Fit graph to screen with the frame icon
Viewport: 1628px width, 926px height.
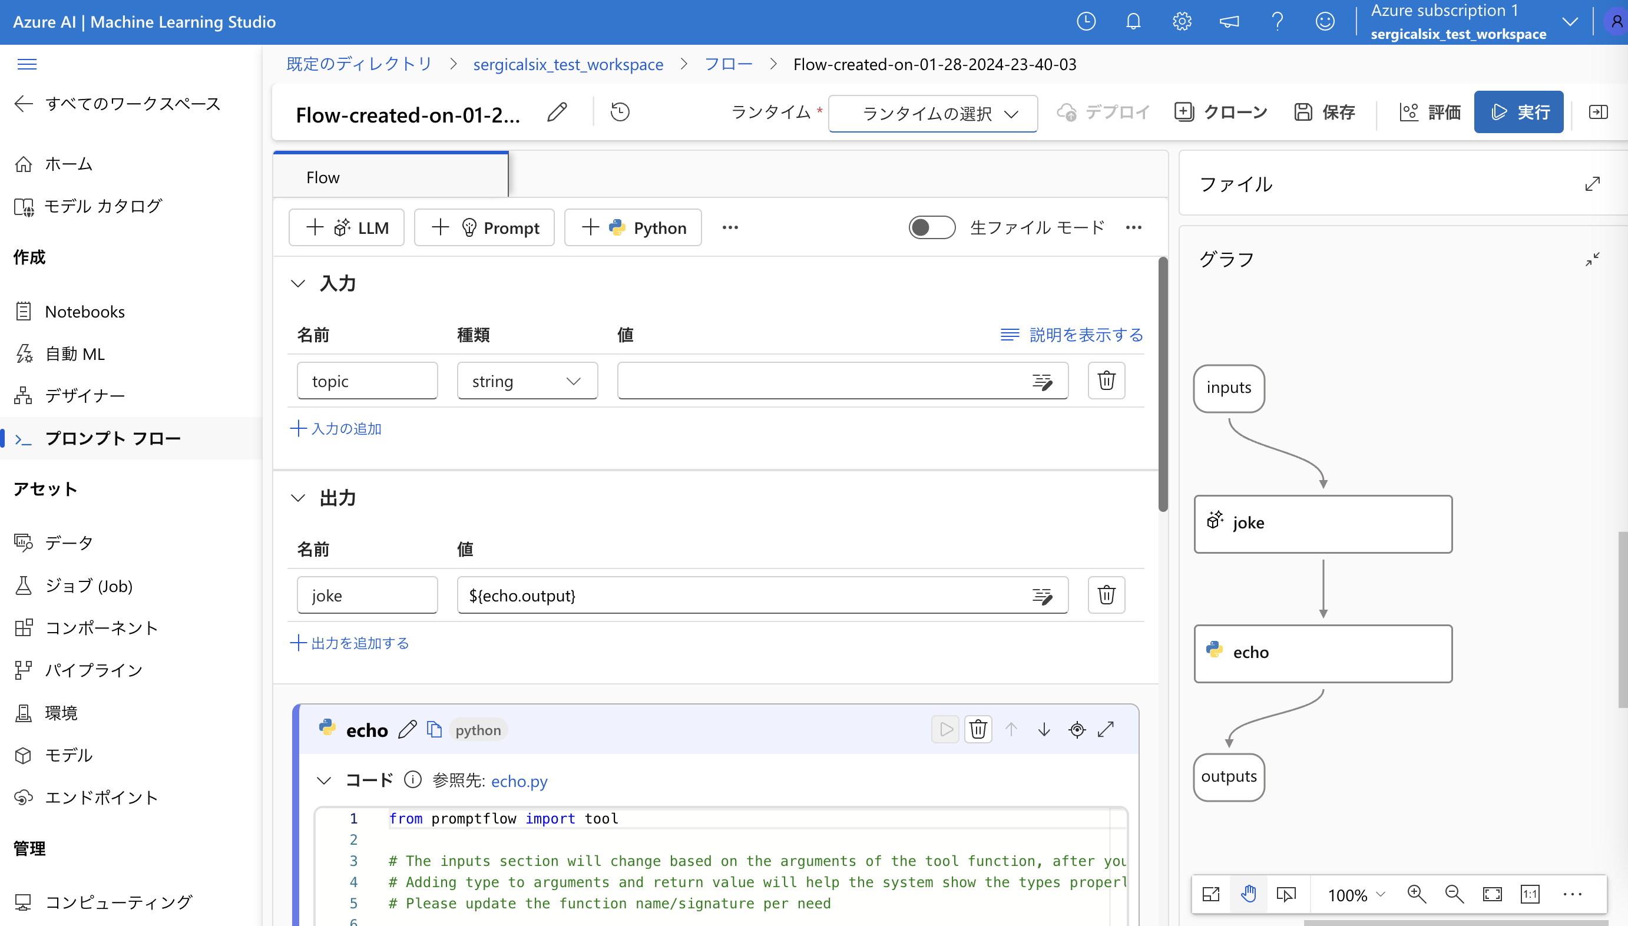tap(1491, 893)
